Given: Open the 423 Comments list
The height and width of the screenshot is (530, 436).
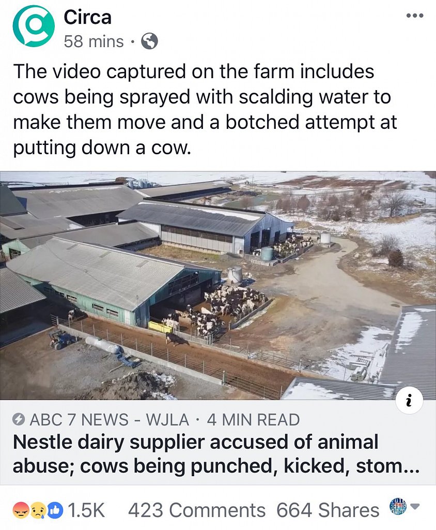Looking at the screenshot, I should [x=196, y=510].
